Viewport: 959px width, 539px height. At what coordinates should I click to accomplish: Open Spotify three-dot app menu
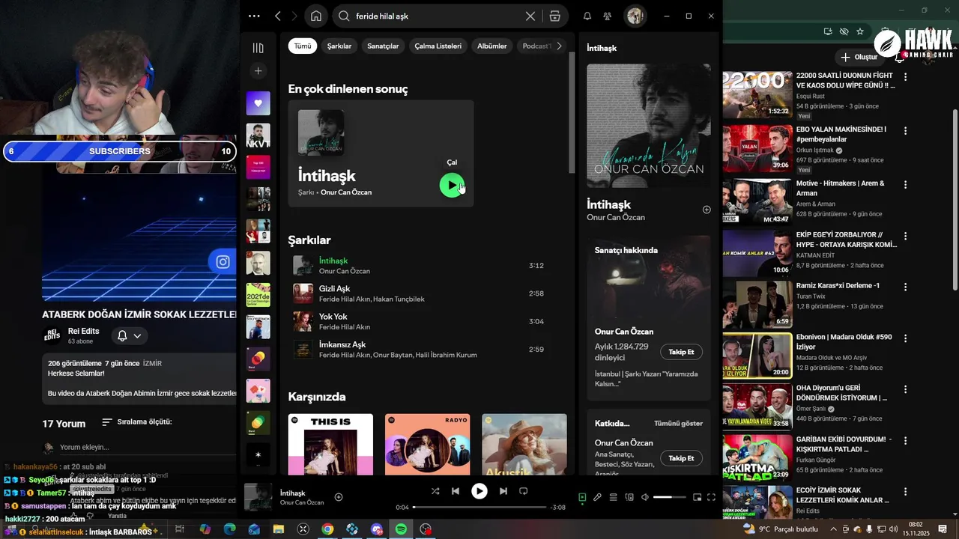(x=254, y=16)
